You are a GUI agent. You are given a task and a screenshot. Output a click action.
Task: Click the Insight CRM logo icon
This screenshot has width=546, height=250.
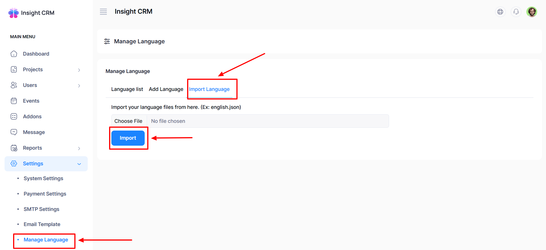pos(13,13)
